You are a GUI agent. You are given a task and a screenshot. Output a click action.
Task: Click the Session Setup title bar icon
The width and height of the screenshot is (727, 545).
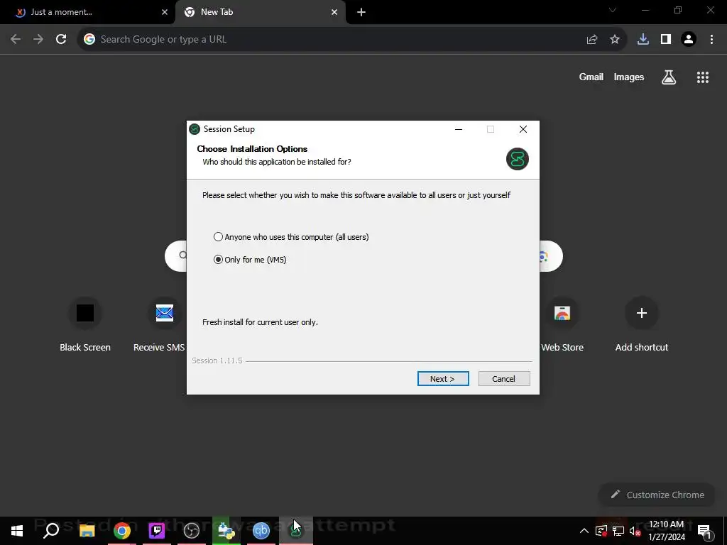pyautogui.click(x=195, y=129)
